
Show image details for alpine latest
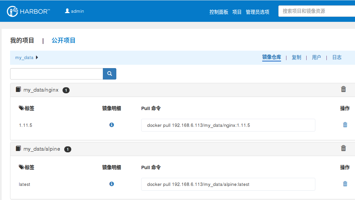tap(112, 184)
